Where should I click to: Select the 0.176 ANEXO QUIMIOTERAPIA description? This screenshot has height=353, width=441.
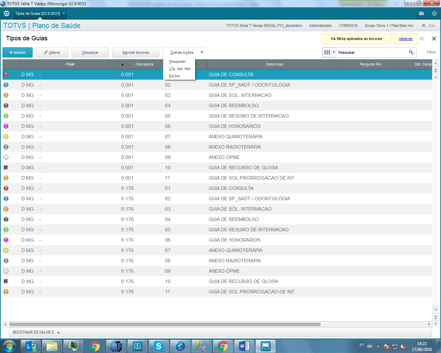click(236, 250)
